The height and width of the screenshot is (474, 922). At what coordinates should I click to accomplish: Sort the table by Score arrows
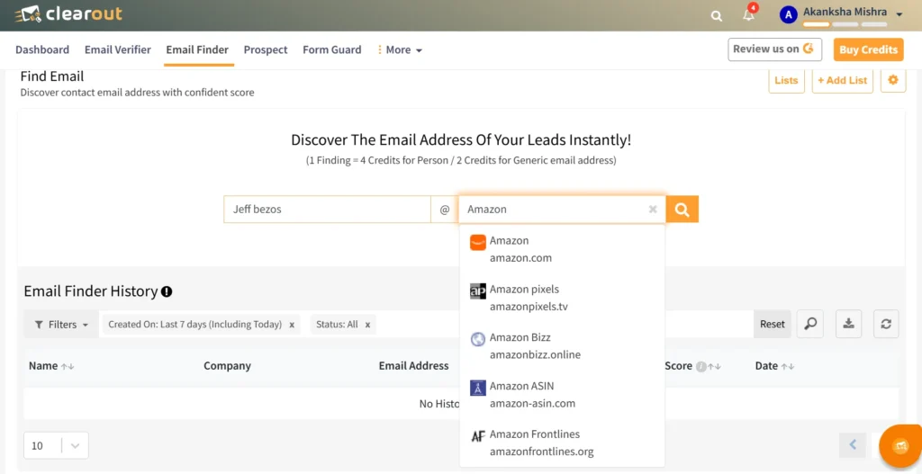tap(714, 366)
